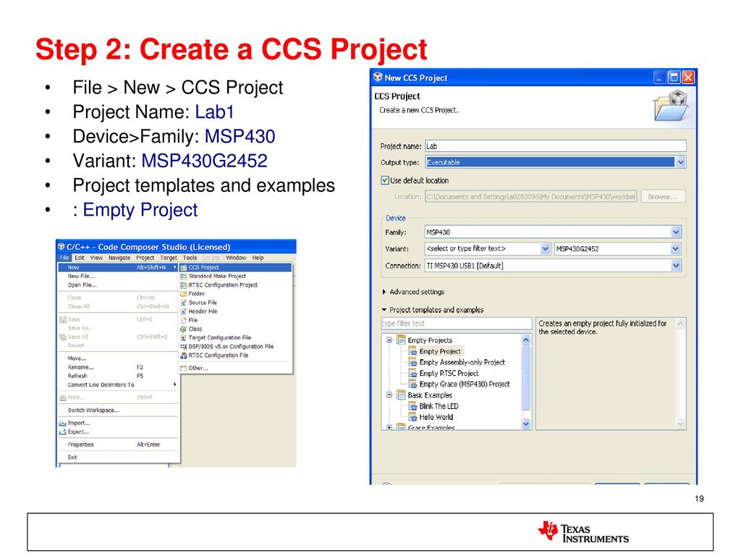Click the template list scrollbar down arrow
Viewport: 741px width, 556px height.
(x=526, y=424)
